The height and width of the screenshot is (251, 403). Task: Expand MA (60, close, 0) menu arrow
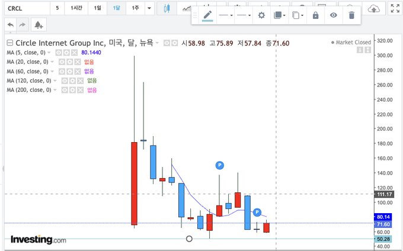52,72
